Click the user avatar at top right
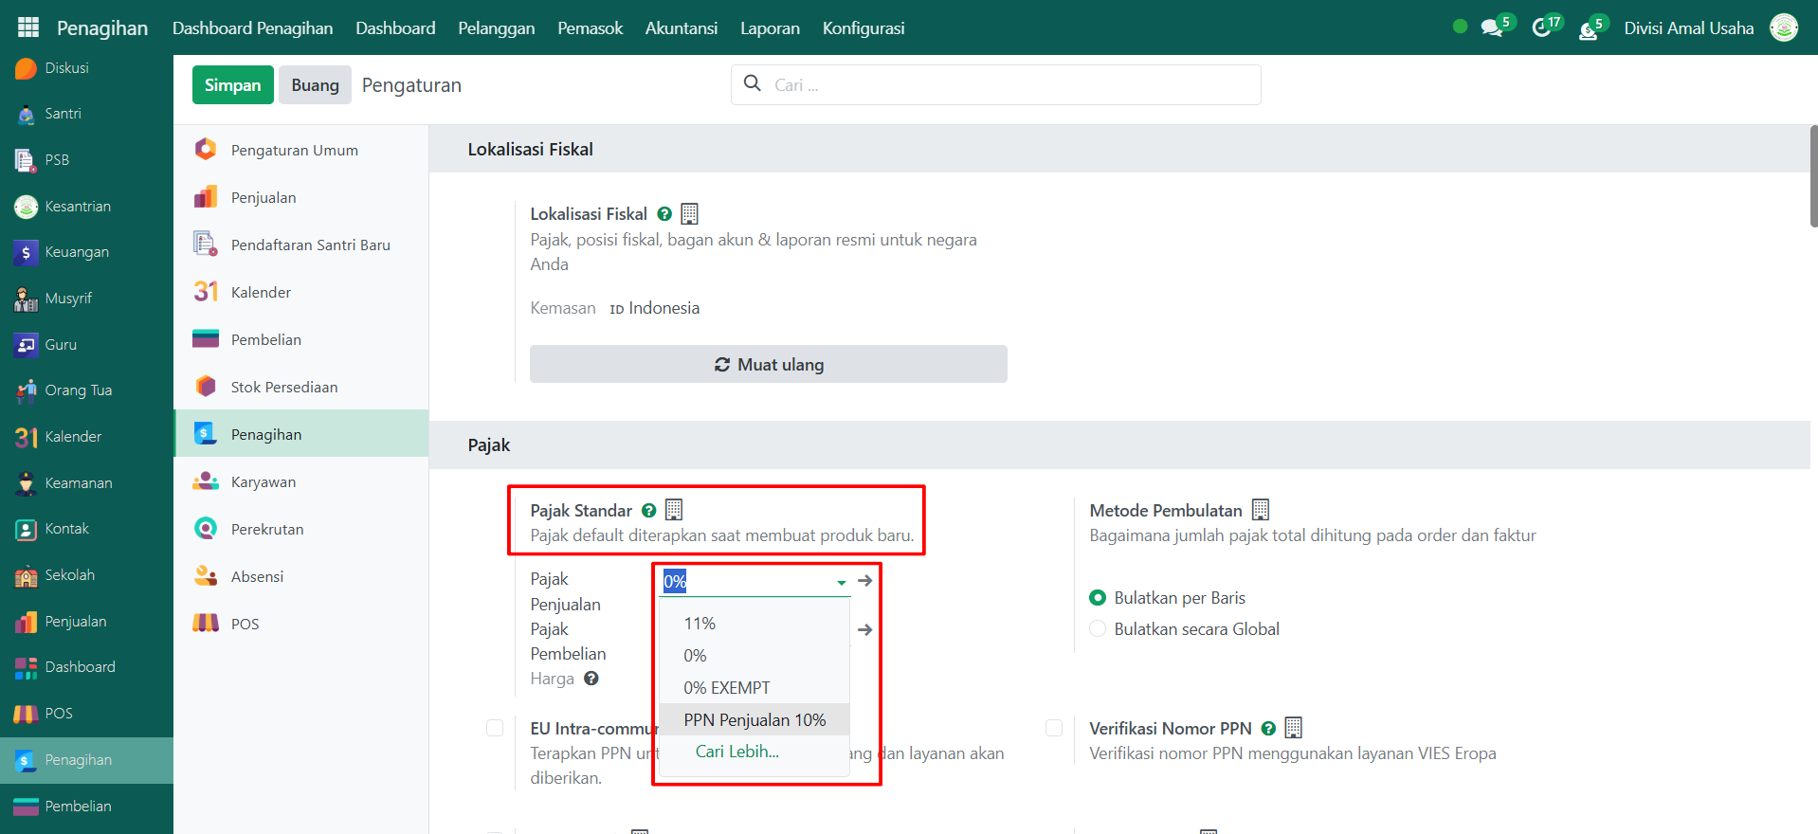The height and width of the screenshot is (834, 1818). (1784, 28)
